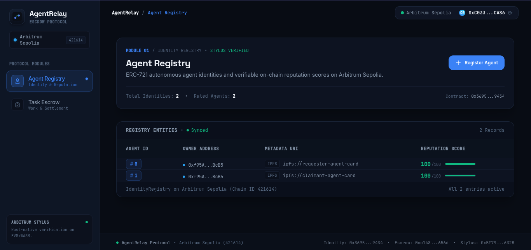Click the Arbitrum Stylus info card
531x250 pixels.
[x=49, y=229]
